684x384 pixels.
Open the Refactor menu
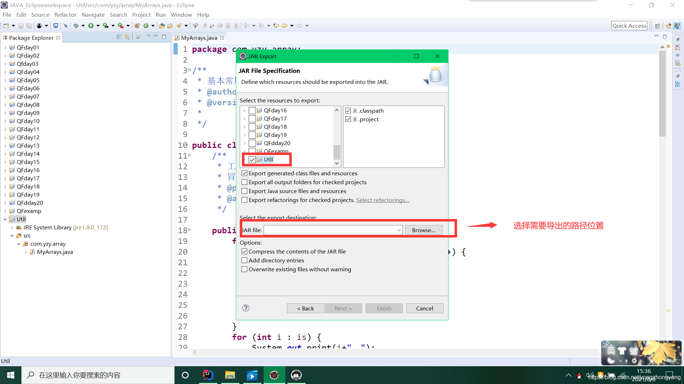66,15
